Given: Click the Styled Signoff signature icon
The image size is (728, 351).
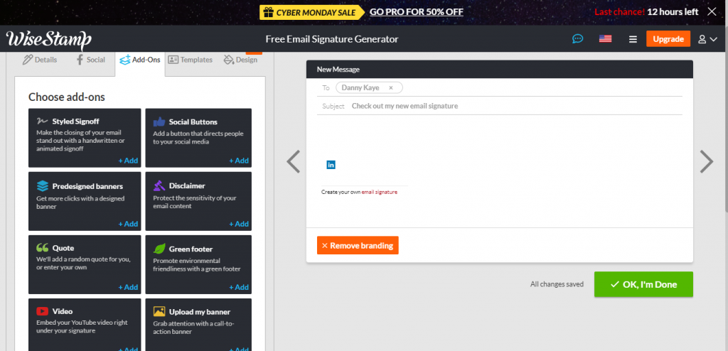Looking at the screenshot, I should (x=42, y=121).
